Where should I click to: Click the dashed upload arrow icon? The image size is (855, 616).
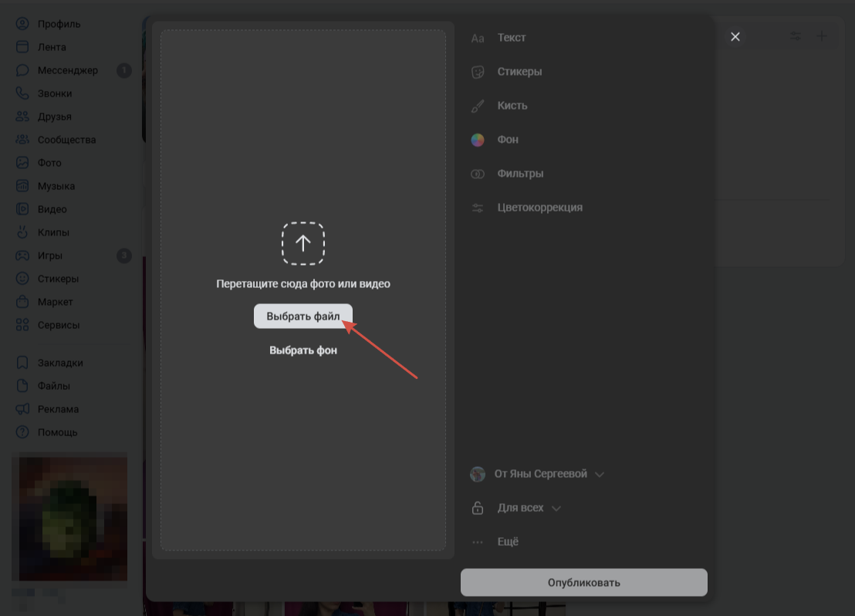click(303, 243)
